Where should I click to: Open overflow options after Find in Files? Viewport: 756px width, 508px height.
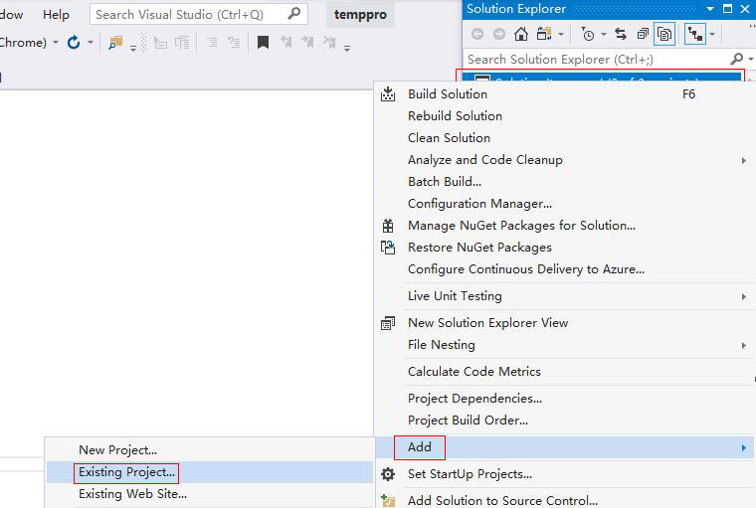[133, 48]
